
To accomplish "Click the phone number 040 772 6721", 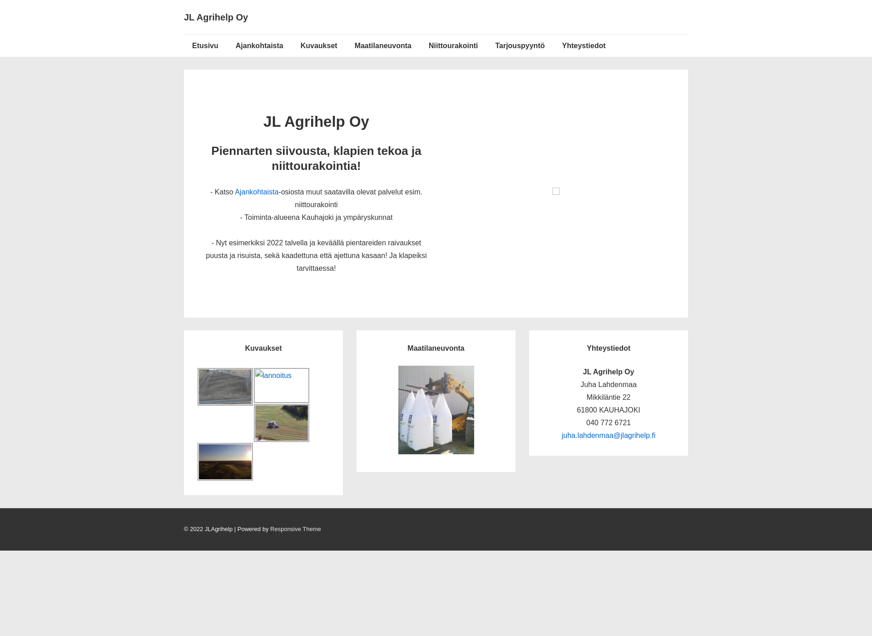I will click(609, 423).
